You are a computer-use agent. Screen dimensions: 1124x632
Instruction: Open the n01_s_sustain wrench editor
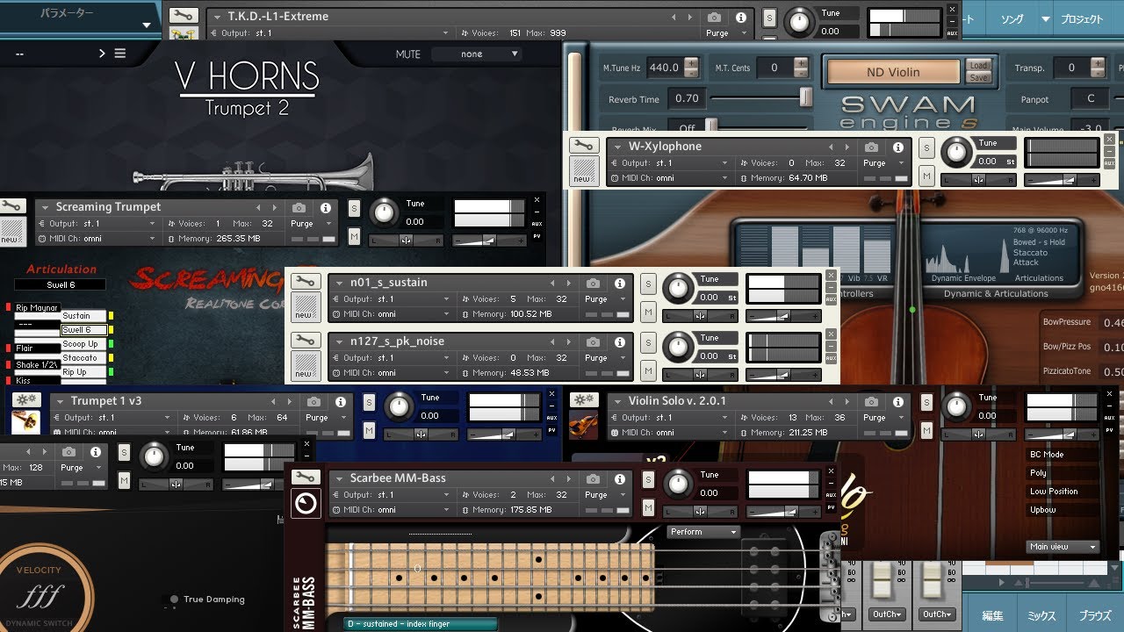[x=305, y=282]
